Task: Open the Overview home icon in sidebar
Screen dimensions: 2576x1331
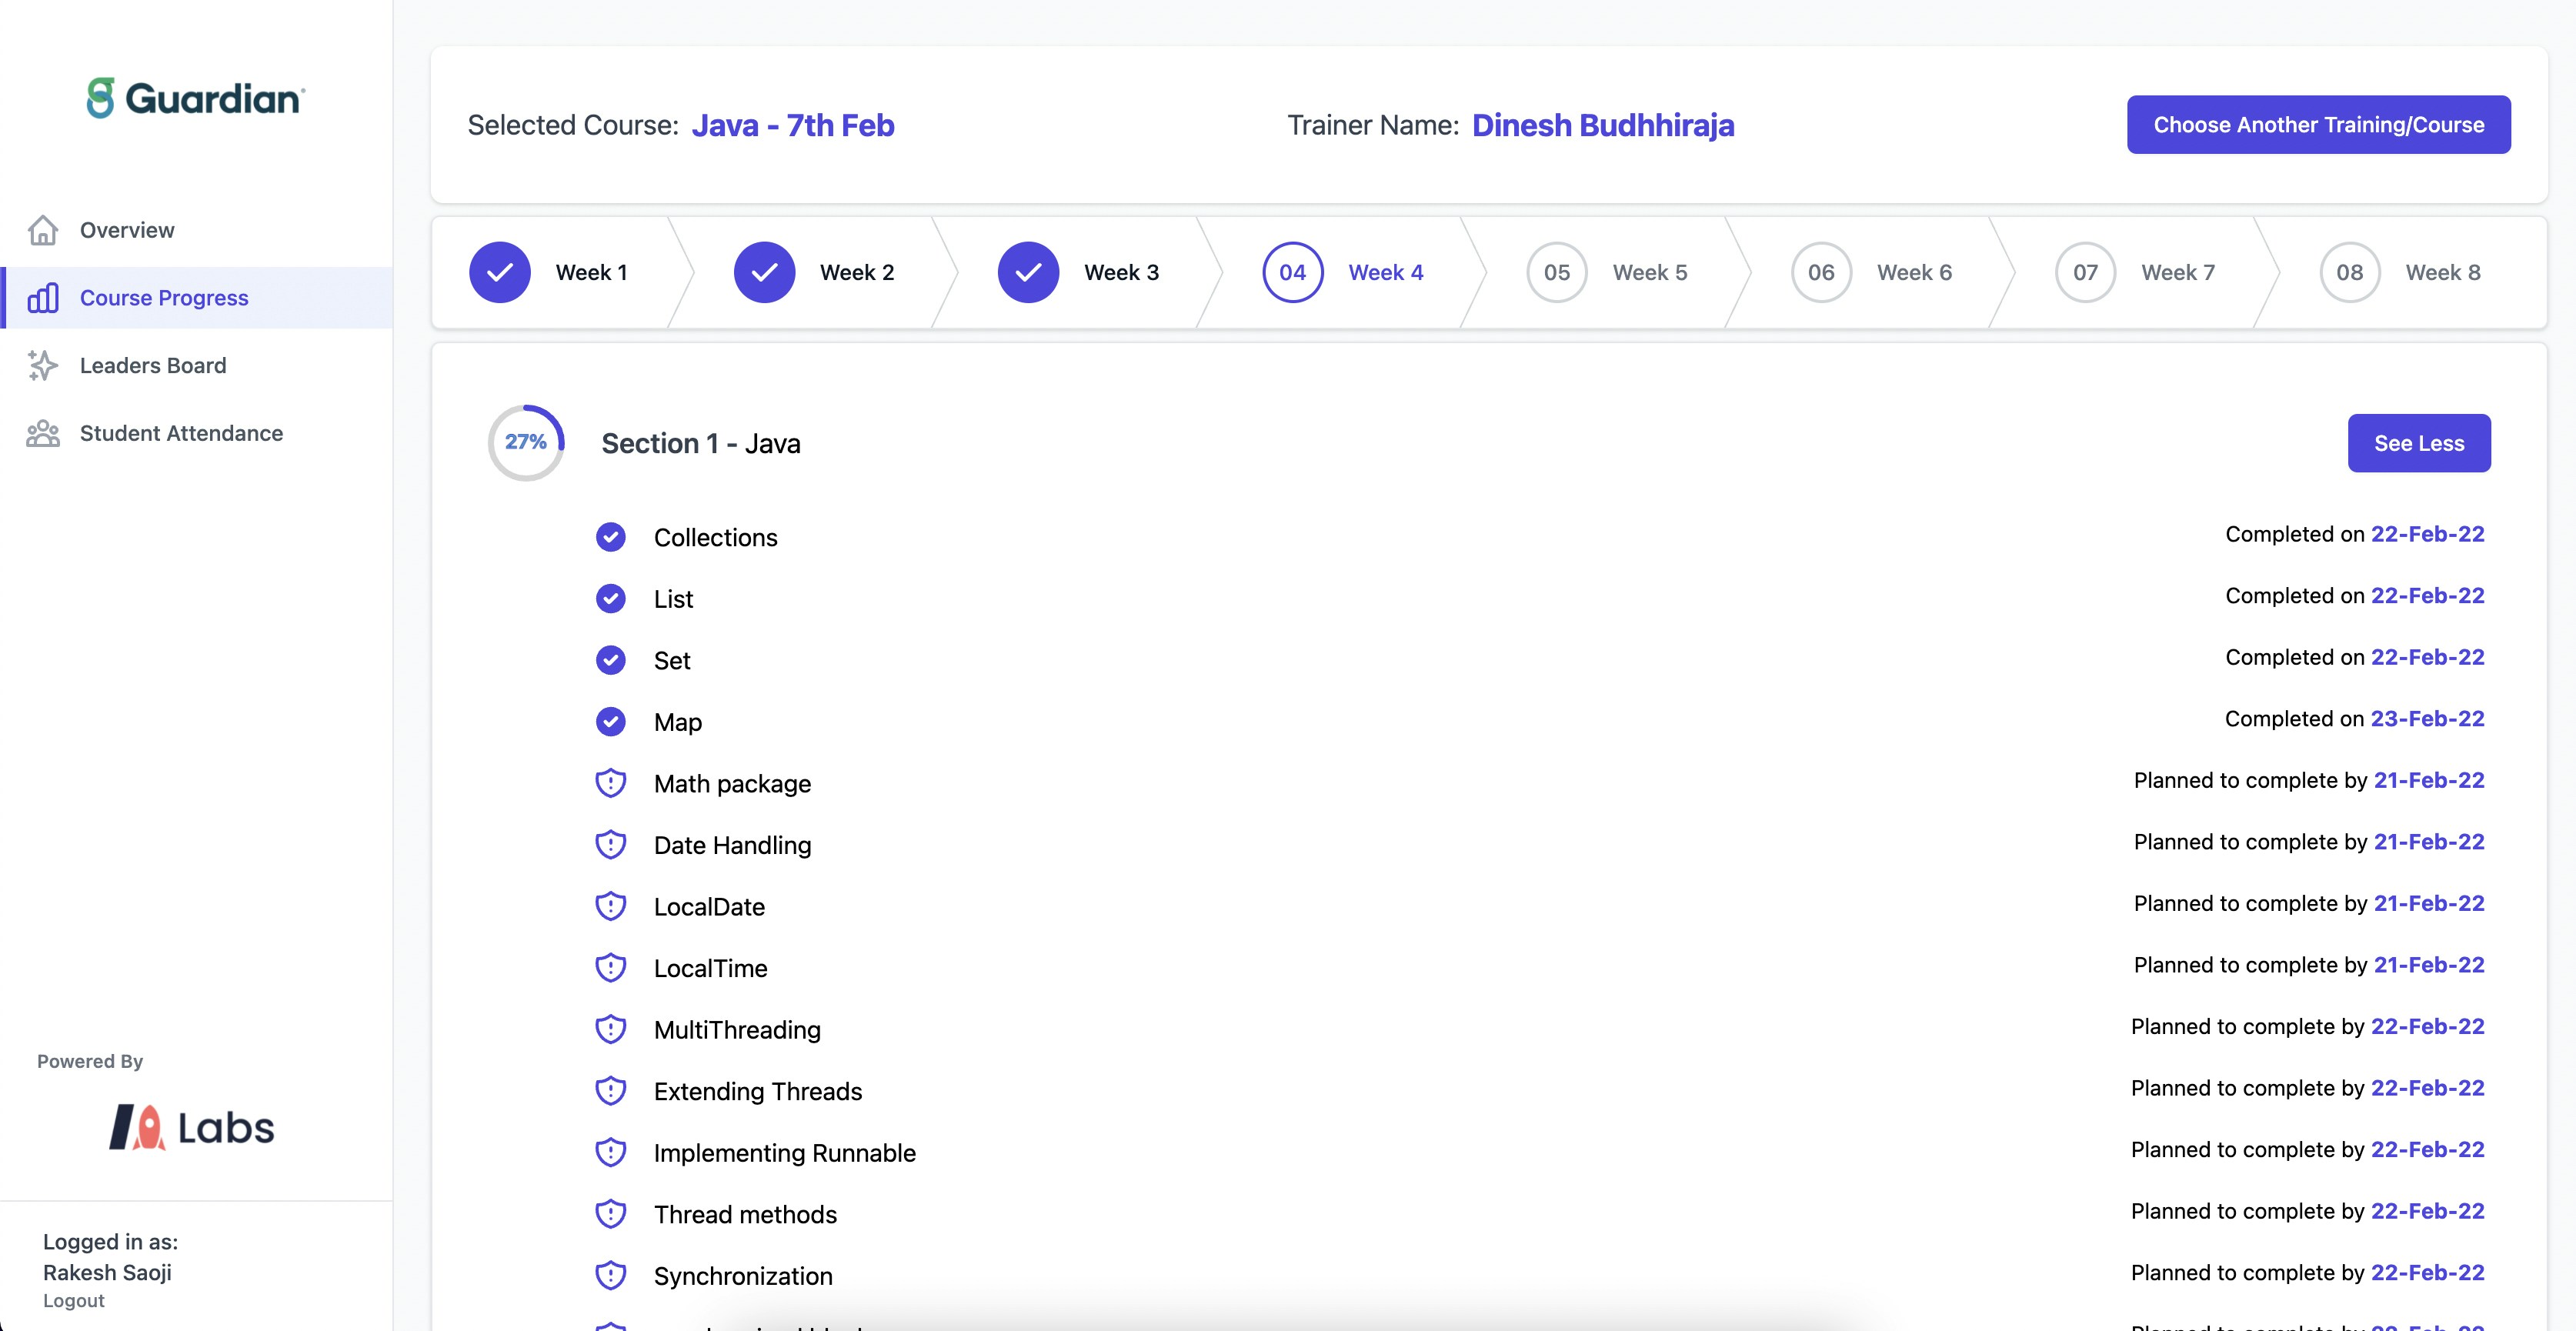Action: pyautogui.click(x=44, y=229)
